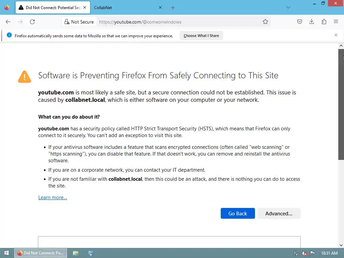Switch to the Did Not Connect tab
The height and width of the screenshot is (258, 344).
[53, 7]
